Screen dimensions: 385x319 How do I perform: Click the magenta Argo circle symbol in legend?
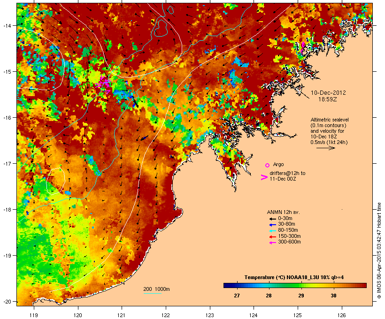click(267, 165)
